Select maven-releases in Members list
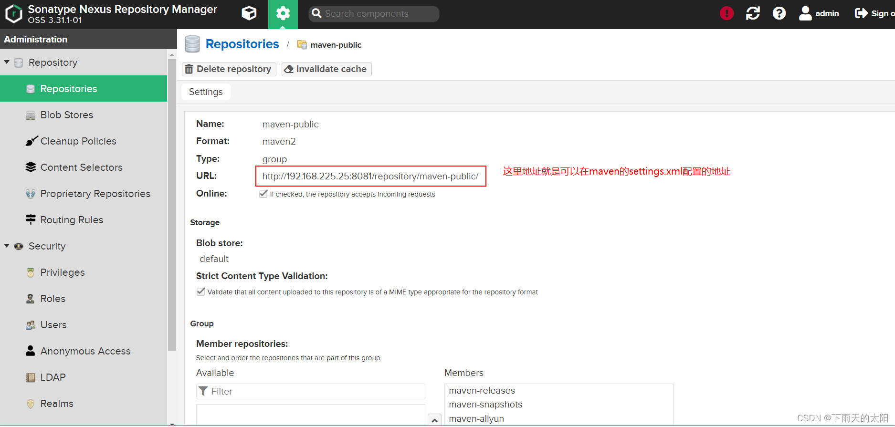 pyautogui.click(x=482, y=390)
